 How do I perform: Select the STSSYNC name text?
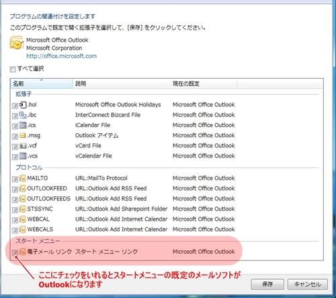[40, 209]
